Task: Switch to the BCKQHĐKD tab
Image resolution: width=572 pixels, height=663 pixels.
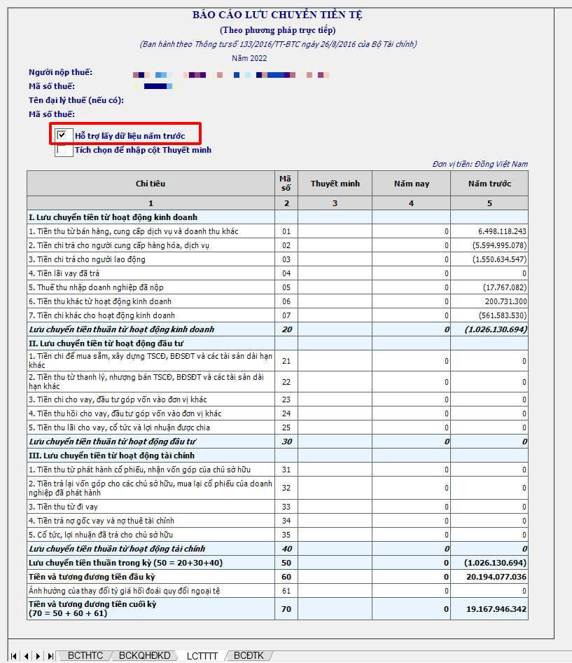Action: coord(144,655)
